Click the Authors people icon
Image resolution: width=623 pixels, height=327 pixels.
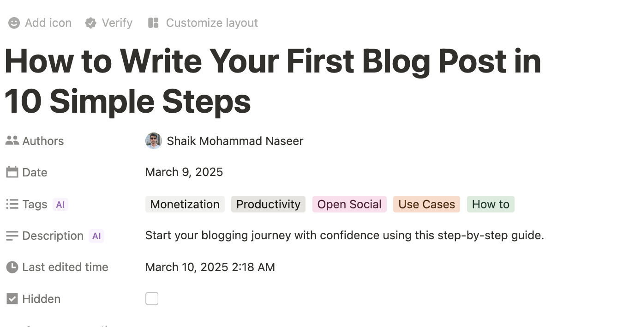[x=12, y=141]
